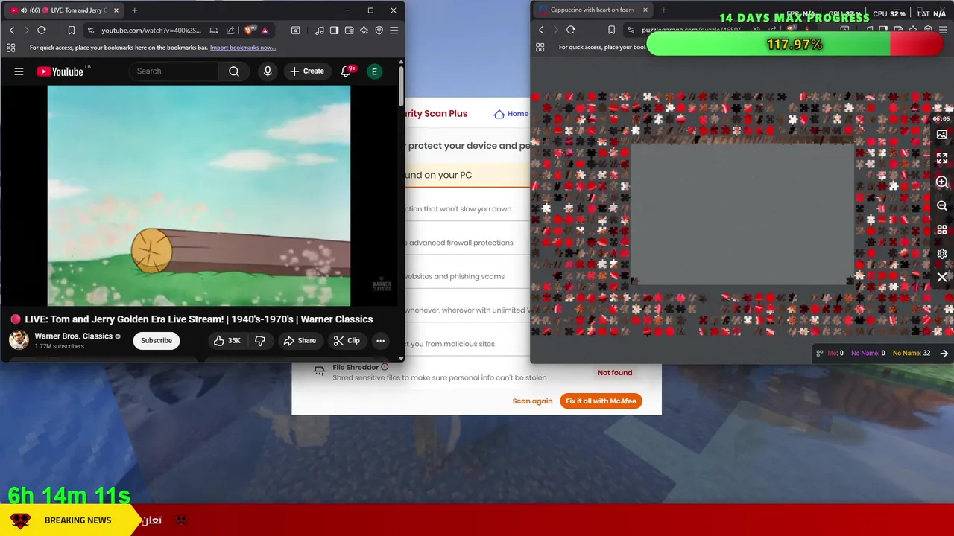This screenshot has width=954, height=536.
Task: Open the playlist music note toolbar icon
Action: pos(320,31)
